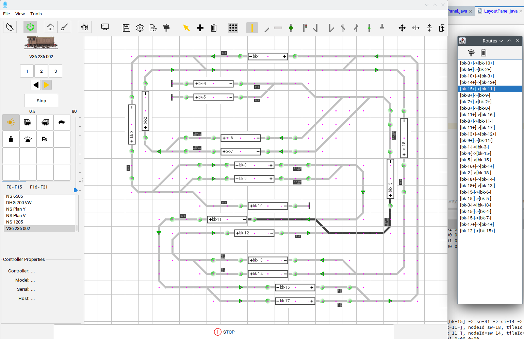Select the yellow pointer arrow tool
This screenshot has height=339, width=524.
tap(186, 28)
